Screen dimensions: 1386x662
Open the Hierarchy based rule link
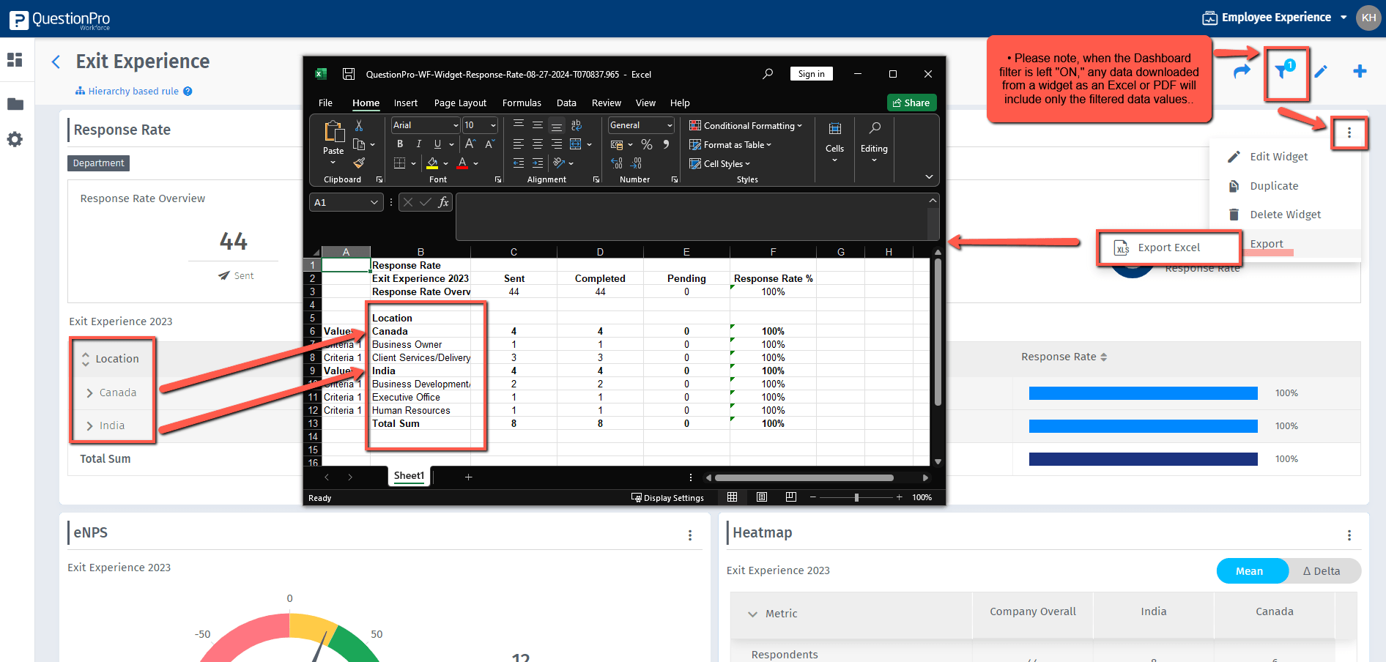pyautogui.click(x=133, y=92)
